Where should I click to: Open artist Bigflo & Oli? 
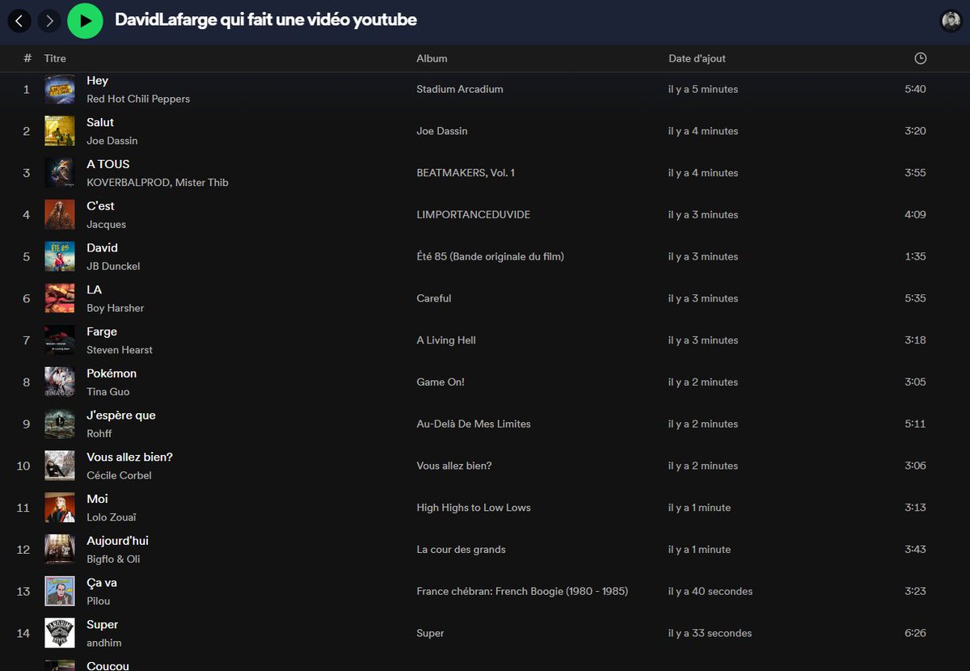pos(113,559)
